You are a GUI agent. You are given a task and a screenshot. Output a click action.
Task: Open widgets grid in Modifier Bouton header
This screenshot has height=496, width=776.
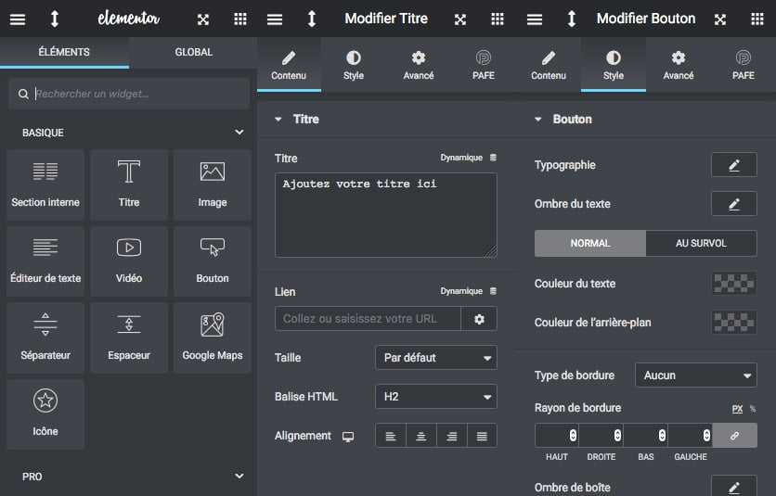coord(757,19)
